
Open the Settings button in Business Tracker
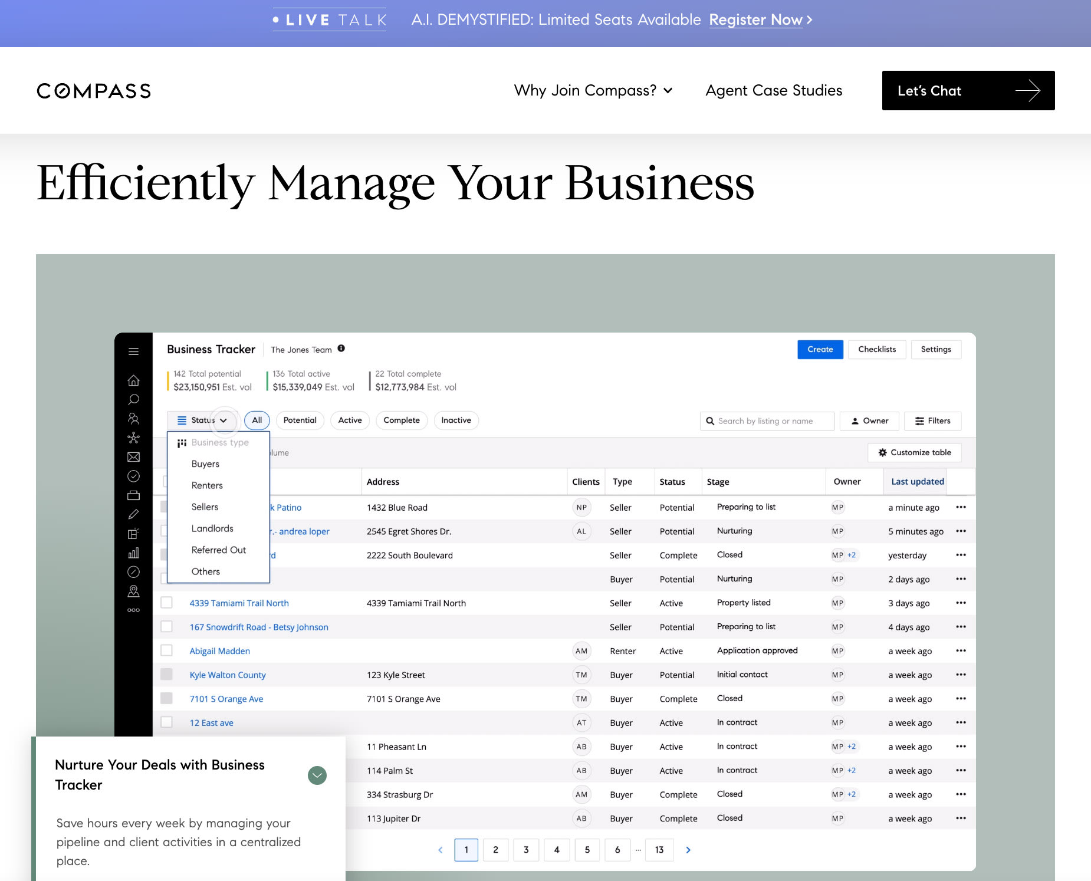(x=936, y=350)
